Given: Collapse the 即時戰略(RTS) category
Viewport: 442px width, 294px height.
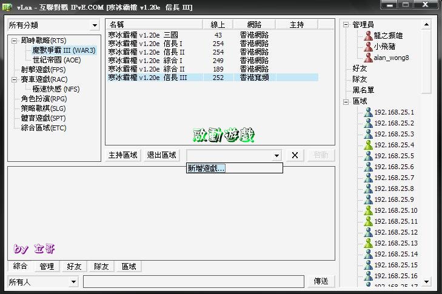Looking at the screenshot, I should 15,41.
